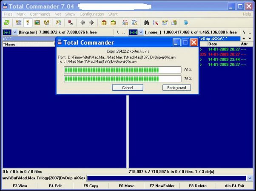Open the Configuration menu
256x191 pixels.
coord(92,14)
